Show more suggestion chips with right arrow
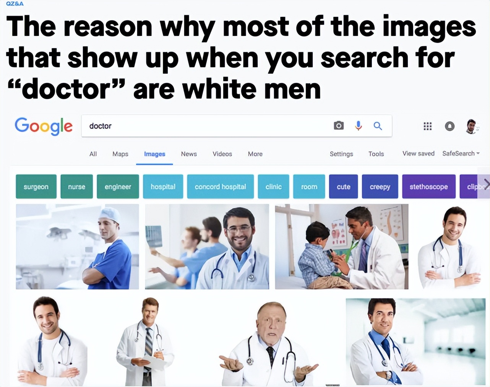This screenshot has height=387, width=490. coord(485,184)
